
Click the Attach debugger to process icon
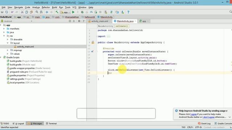(x=96, y=12)
